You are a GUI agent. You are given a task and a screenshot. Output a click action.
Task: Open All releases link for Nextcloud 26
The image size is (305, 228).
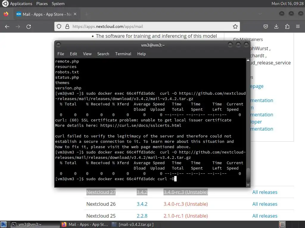coord(265,204)
